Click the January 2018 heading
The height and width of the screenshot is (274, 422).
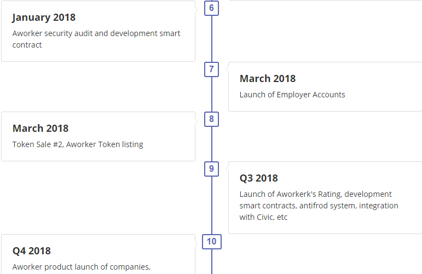point(44,18)
